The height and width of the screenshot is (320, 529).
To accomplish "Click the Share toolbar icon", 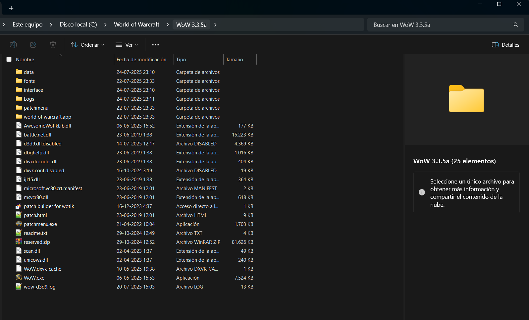I will tap(33, 45).
